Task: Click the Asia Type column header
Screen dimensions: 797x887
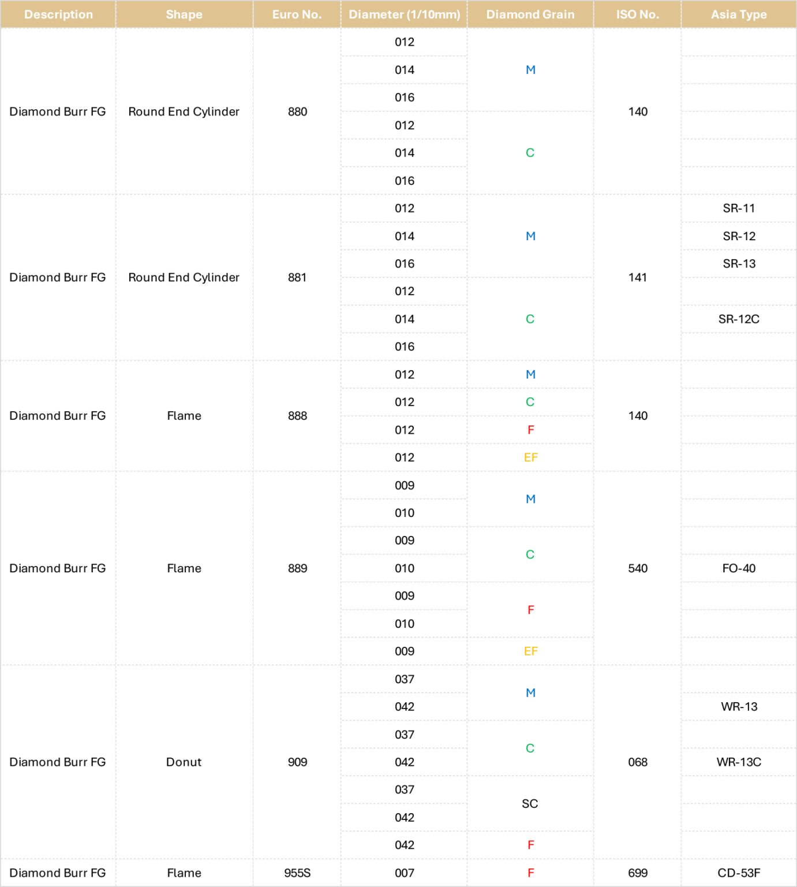Action: click(739, 14)
